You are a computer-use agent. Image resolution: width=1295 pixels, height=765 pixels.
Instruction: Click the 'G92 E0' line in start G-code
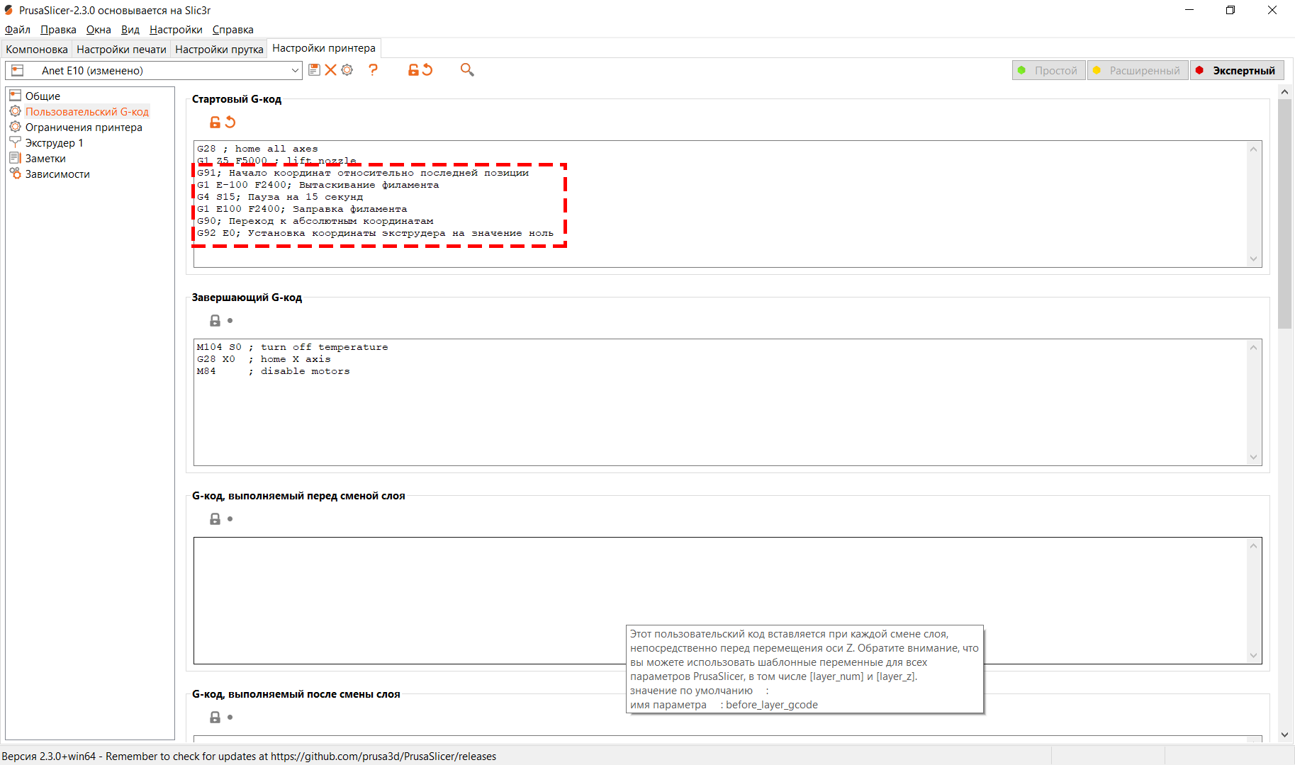click(x=375, y=233)
